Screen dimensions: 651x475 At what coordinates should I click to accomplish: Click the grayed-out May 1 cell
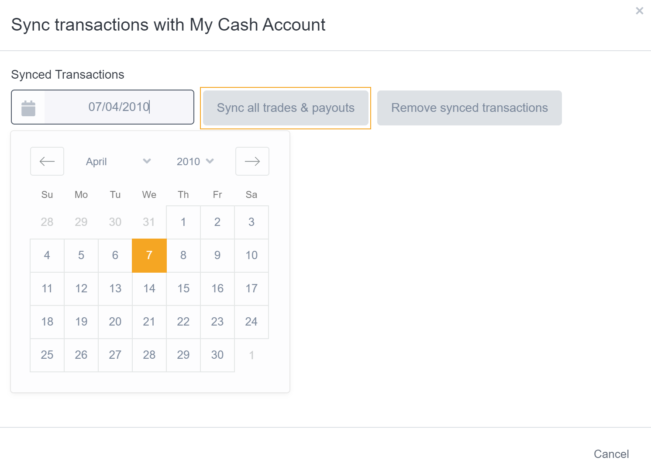click(251, 355)
